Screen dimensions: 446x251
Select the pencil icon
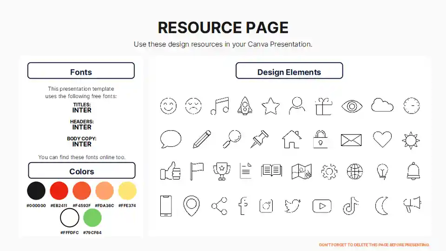click(202, 139)
